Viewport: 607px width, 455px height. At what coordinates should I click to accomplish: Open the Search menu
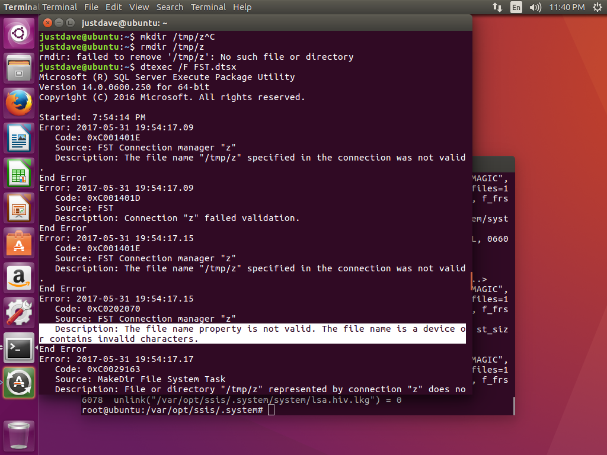tap(170, 7)
